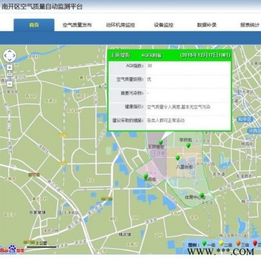Image resolution: width=261 pixels, height=261 pixels.
Task: Select the green marker above 八里台街
Action: 177,158
